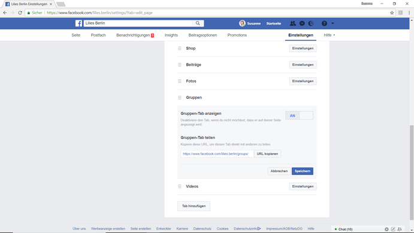This screenshot has width=414, height=233.
Task: Open the Karriere footer link
Action: click(x=182, y=229)
